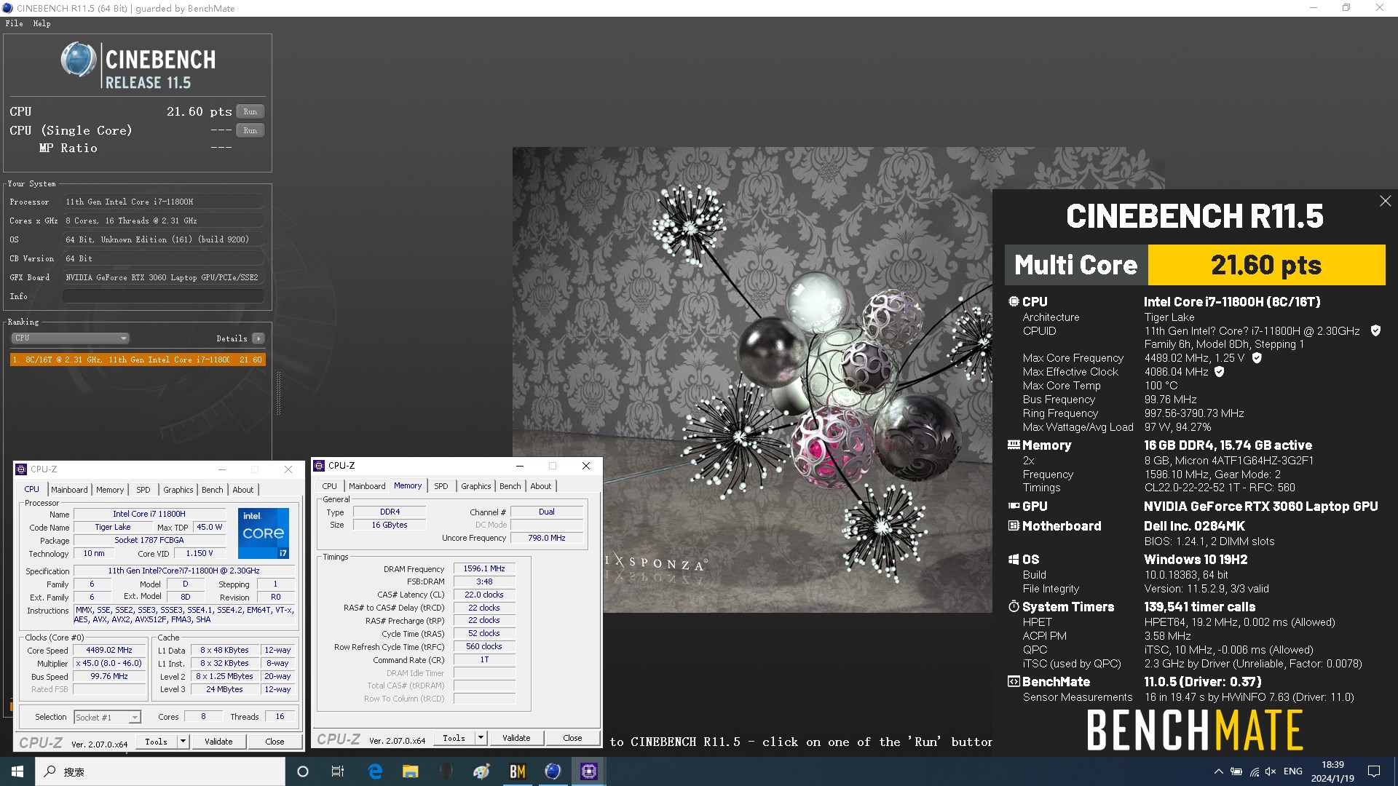Launch Microsoft Edge from the taskbar

[375, 771]
